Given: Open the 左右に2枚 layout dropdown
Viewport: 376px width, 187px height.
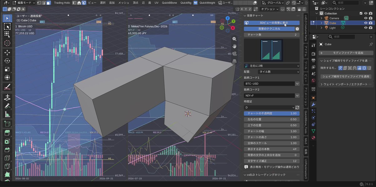Looking at the screenshot, I should coord(272,66).
